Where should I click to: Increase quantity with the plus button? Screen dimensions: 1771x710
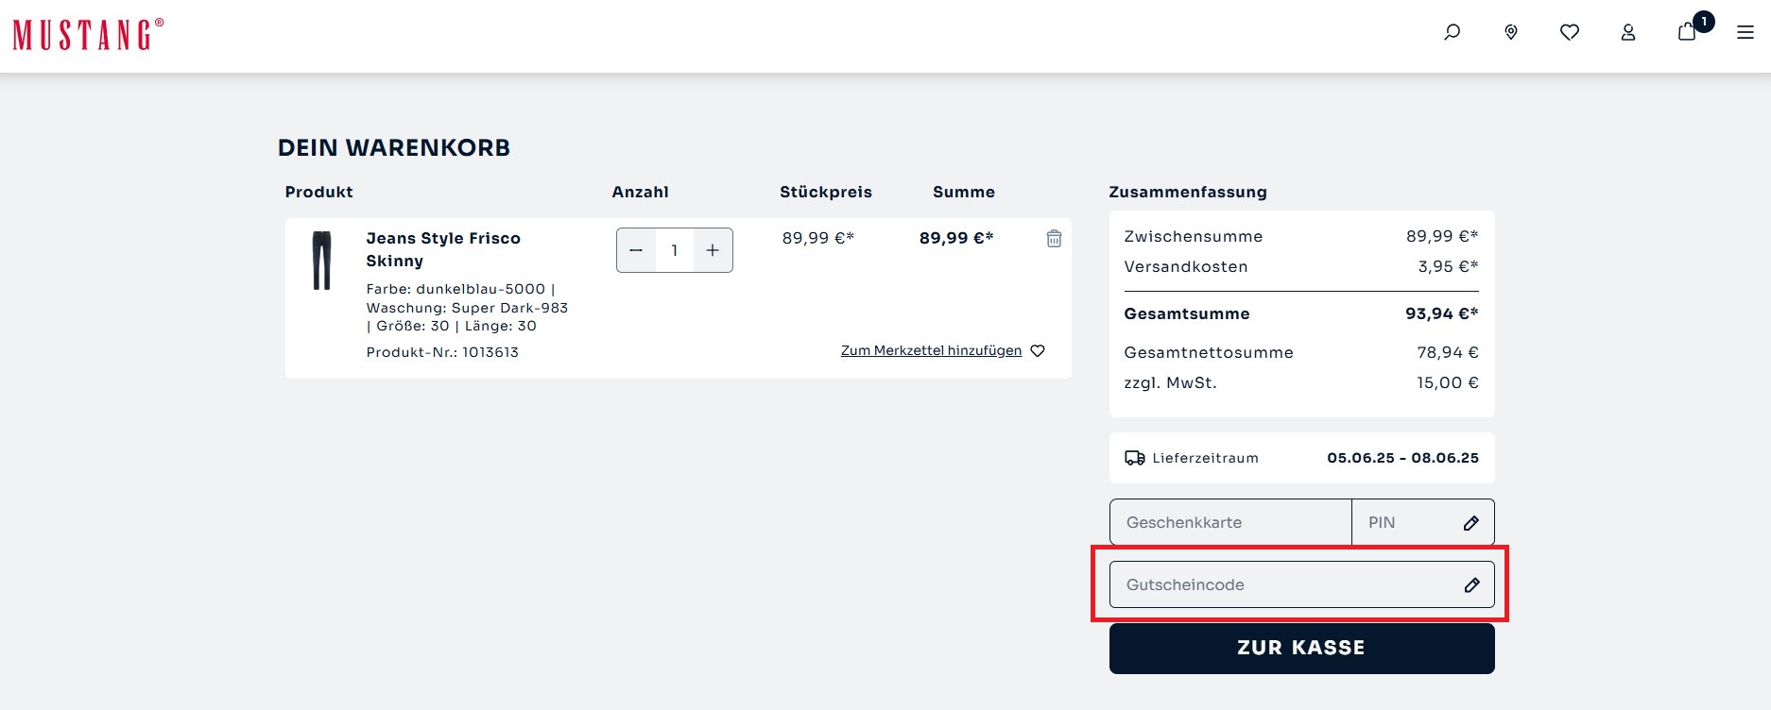713,250
